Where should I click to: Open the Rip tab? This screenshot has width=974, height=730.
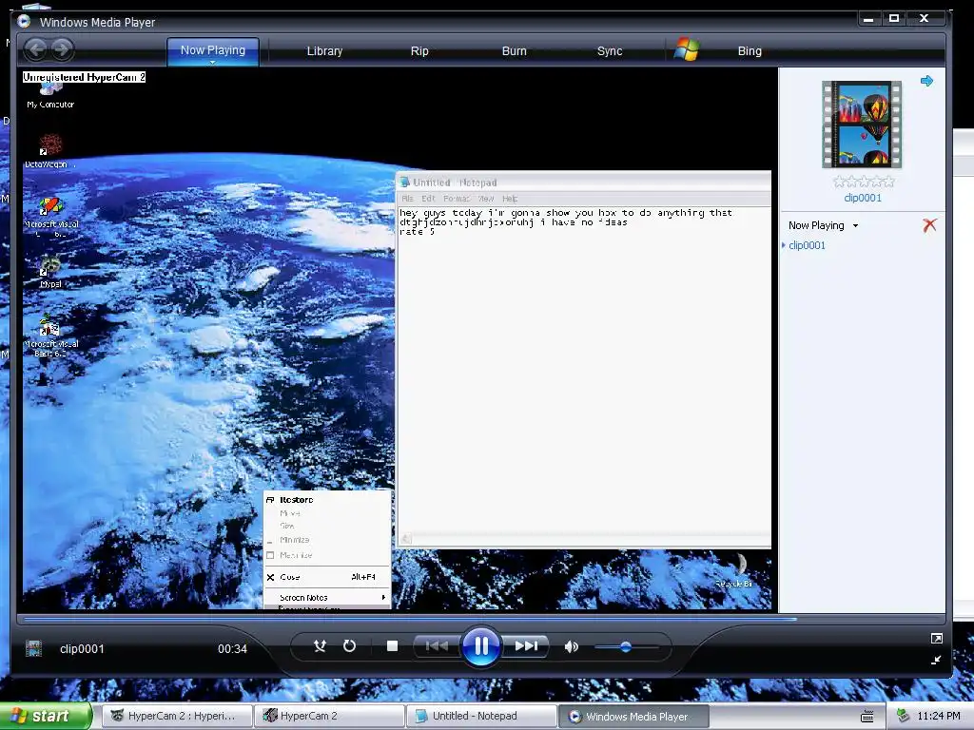tap(419, 51)
